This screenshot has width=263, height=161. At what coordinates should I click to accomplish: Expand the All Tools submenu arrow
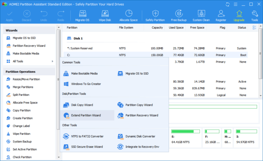point(53,61)
